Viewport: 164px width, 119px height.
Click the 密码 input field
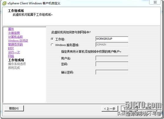pyautogui.click(x=112, y=64)
